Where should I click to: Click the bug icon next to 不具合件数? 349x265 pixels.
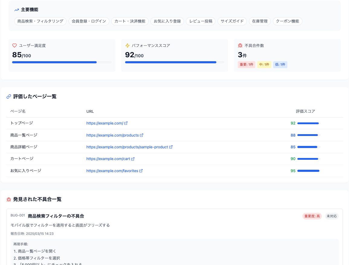240,46
